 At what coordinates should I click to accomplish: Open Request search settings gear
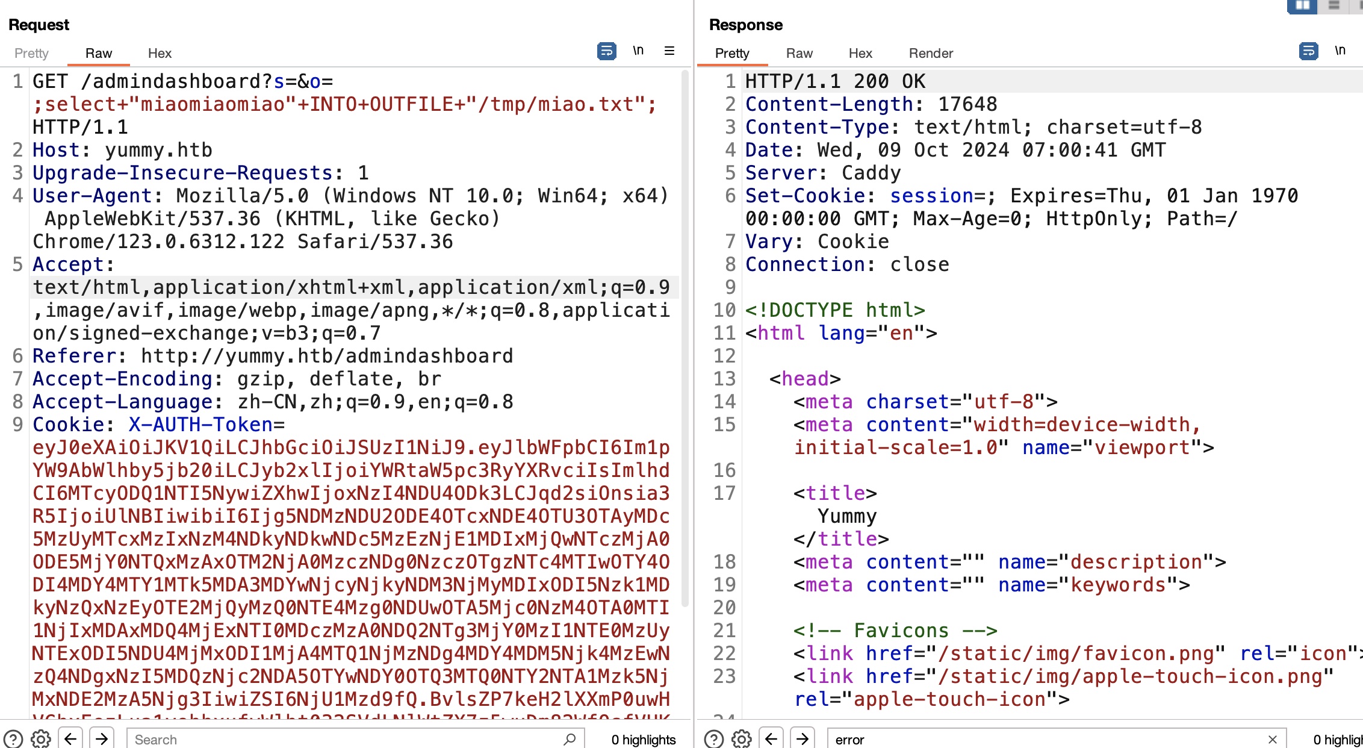pos(41,739)
